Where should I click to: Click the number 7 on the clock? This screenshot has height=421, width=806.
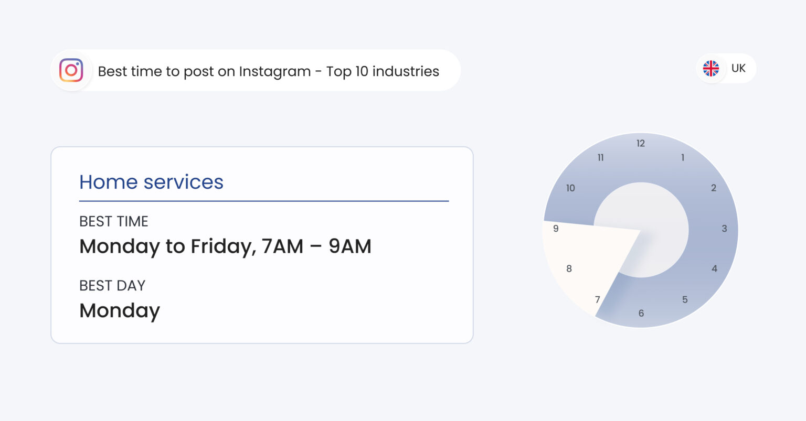[597, 299]
